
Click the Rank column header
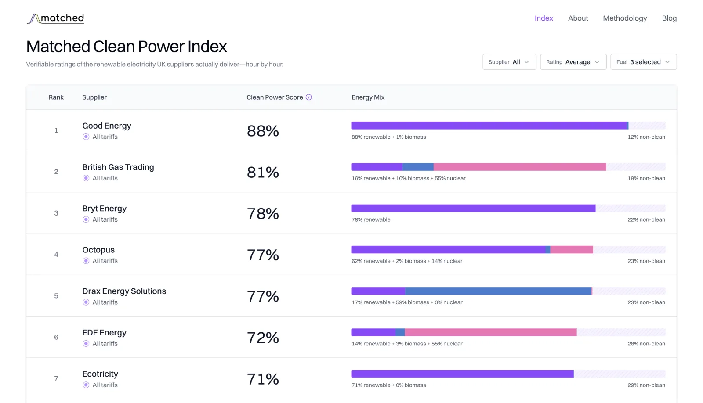tap(56, 97)
